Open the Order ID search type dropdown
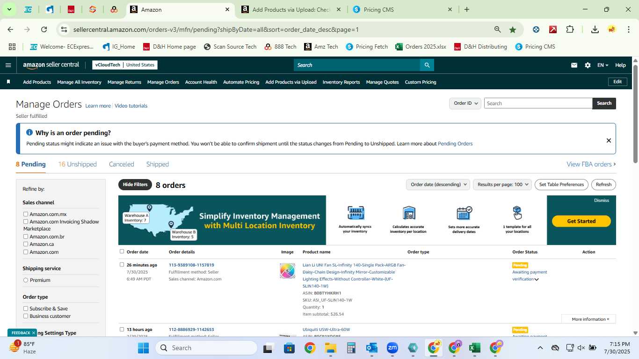Image resolution: width=639 pixels, height=359 pixels. coord(465,103)
